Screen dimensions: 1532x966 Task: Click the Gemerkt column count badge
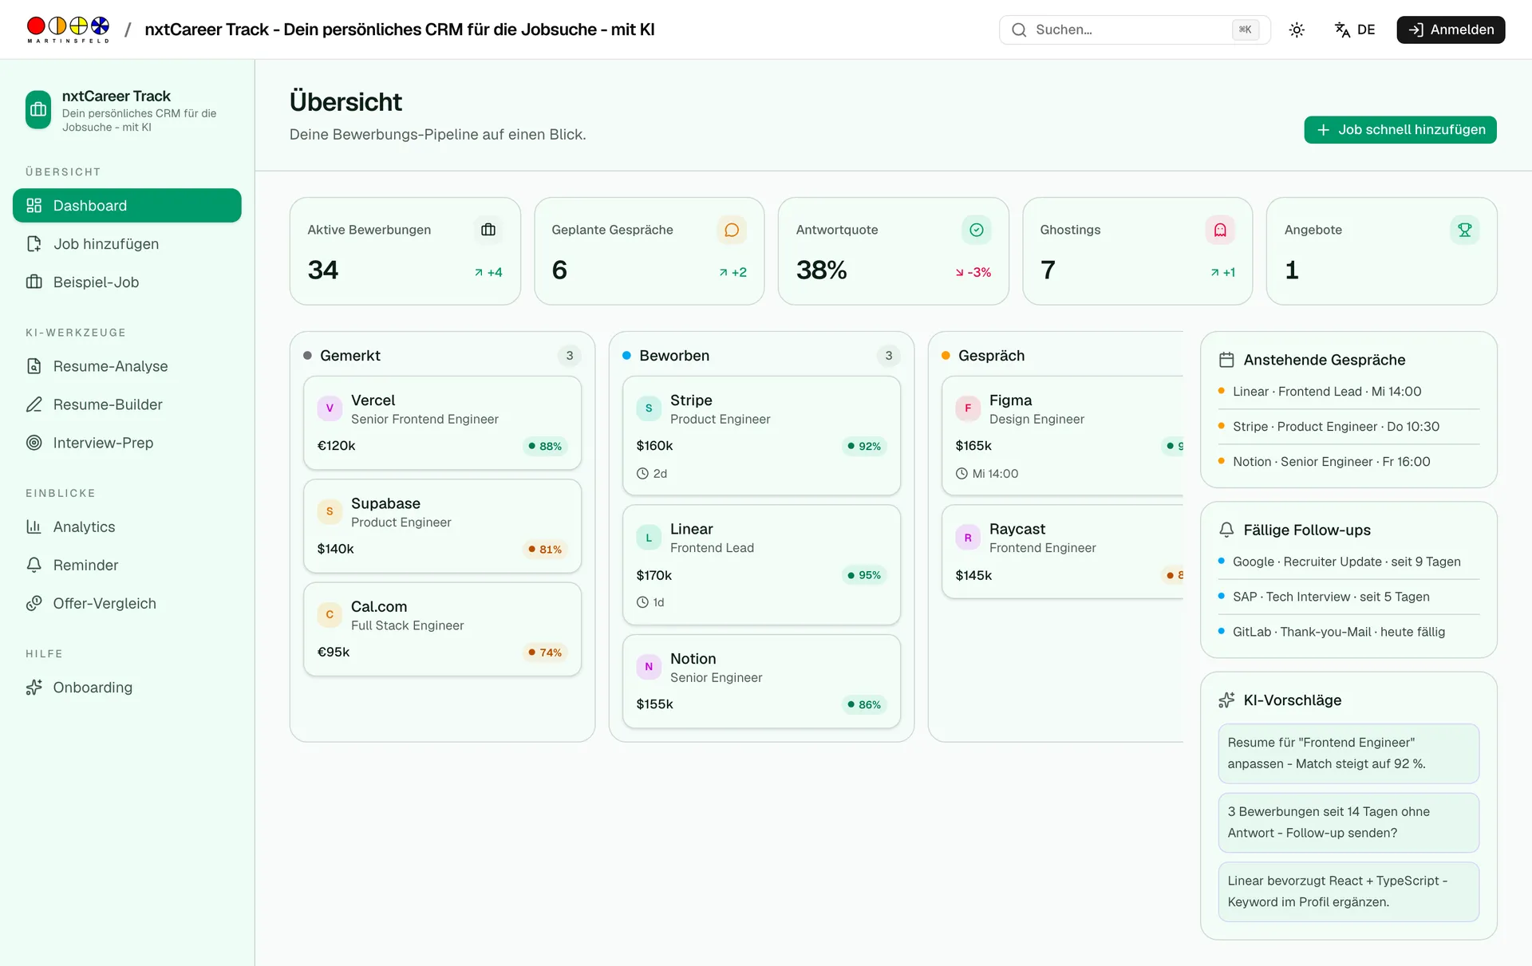tap(570, 356)
